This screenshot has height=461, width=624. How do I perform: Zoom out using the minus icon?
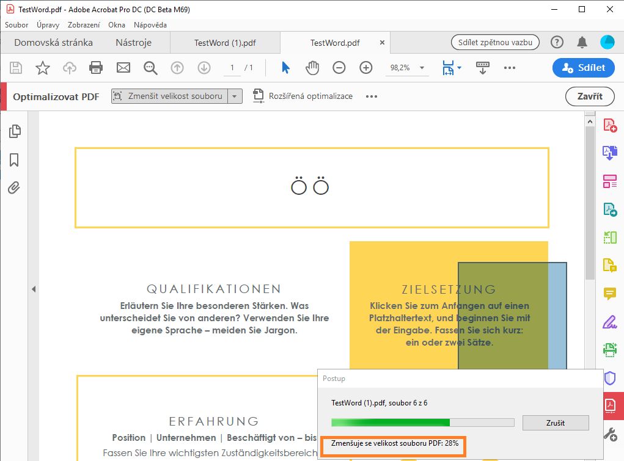[x=339, y=68]
